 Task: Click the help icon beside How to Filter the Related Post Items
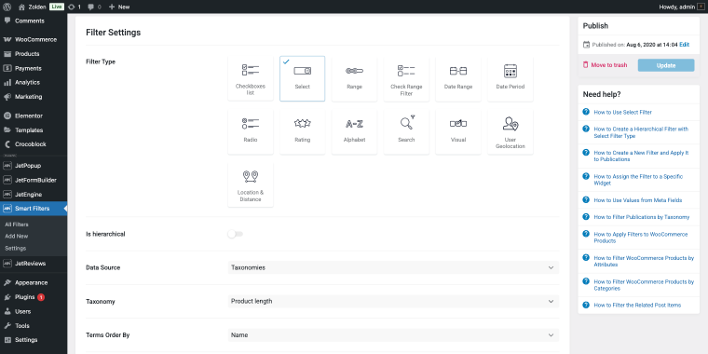pyautogui.click(x=586, y=305)
